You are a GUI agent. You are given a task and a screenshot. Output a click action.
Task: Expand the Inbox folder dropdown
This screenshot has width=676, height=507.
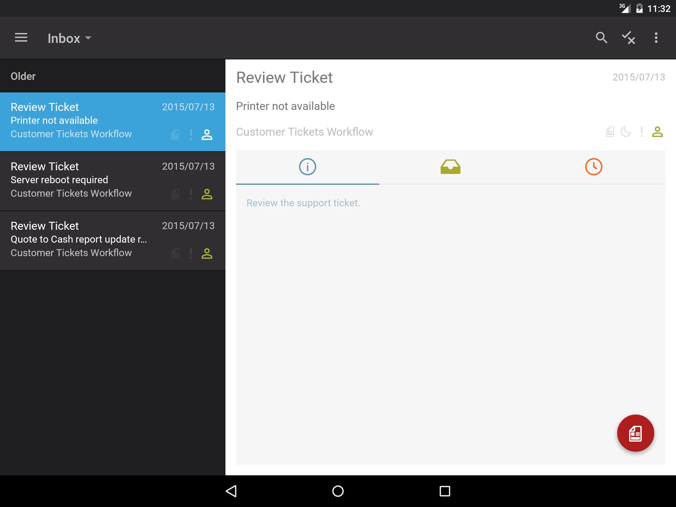70,38
